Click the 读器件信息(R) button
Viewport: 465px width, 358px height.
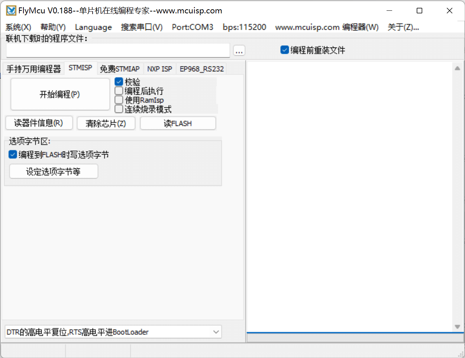coord(39,123)
